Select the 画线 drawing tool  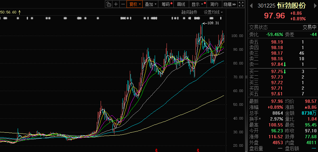coord(181,4)
